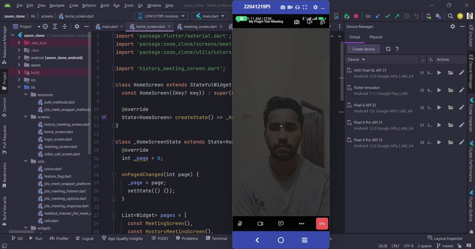Open the device selector 22041219PI (mobile) dropdown
The height and width of the screenshot is (249, 475).
pyautogui.click(x=161, y=16)
